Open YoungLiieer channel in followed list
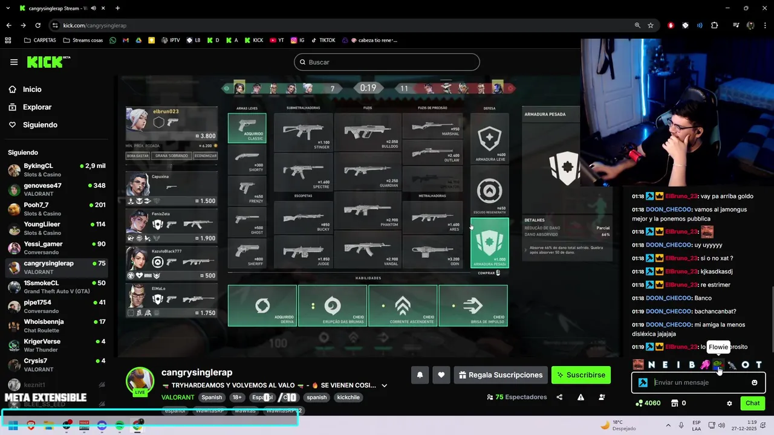The width and height of the screenshot is (774, 435). (57, 228)
